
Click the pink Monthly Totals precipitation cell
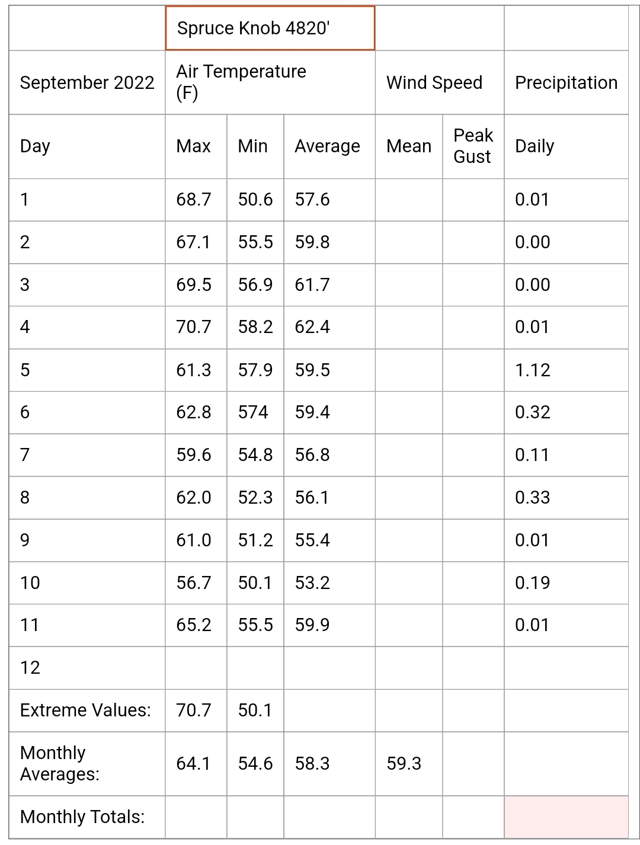(x=566, y=817)
